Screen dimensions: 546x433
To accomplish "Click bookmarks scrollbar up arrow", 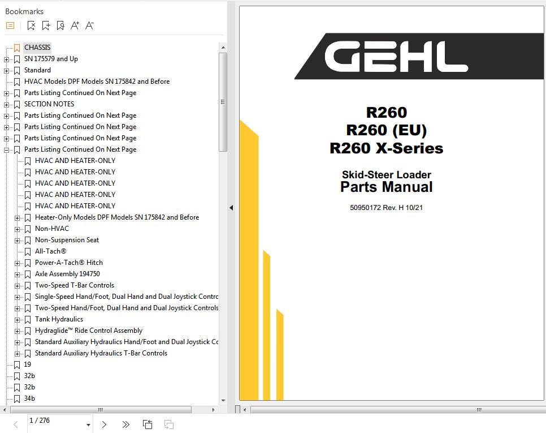I will coord(223,48).
